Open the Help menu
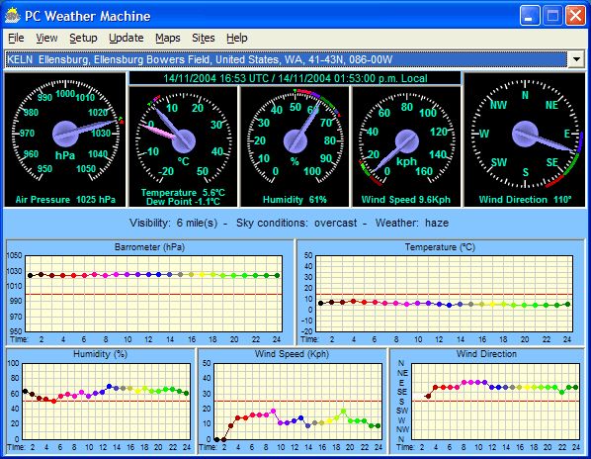This screenshot has width=591, height=459. [237, 39]
